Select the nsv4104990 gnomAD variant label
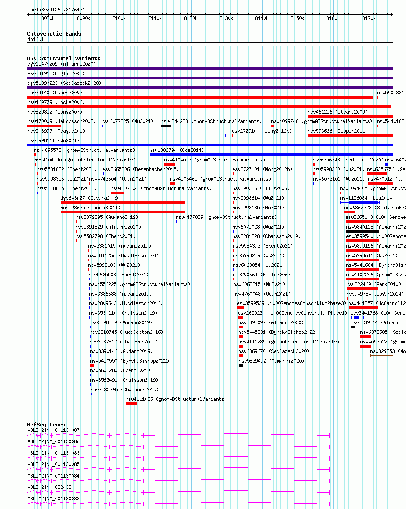 point(85,160)
